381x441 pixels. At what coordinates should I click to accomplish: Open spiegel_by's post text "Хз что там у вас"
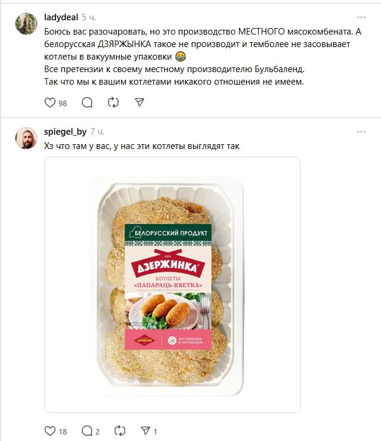pos(142,146)
